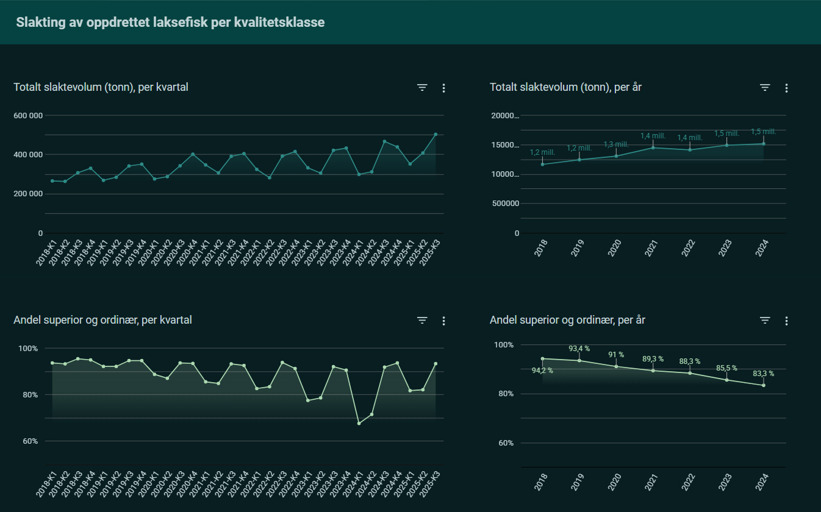Open more options on yearly slaughter volume chart

coord(786,88)
